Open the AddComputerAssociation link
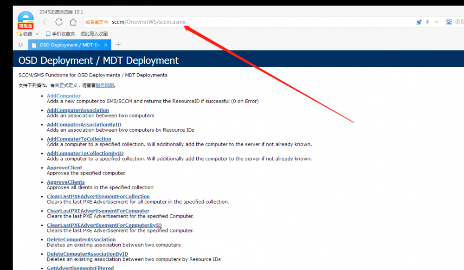The image size is (464, 270). (x=78, y=110)
